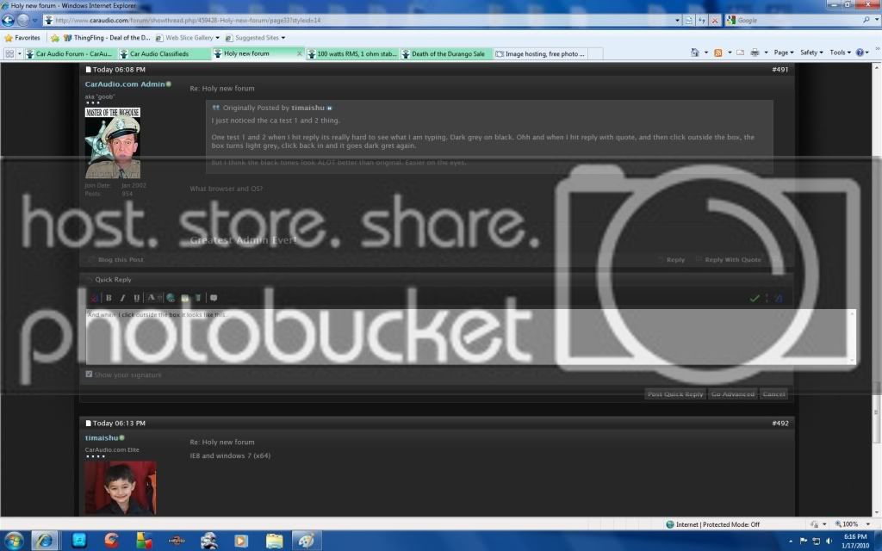Screen dimensions: 882x551
Task: Open the Quick Tabs grid icon
Action: (9, 53)
